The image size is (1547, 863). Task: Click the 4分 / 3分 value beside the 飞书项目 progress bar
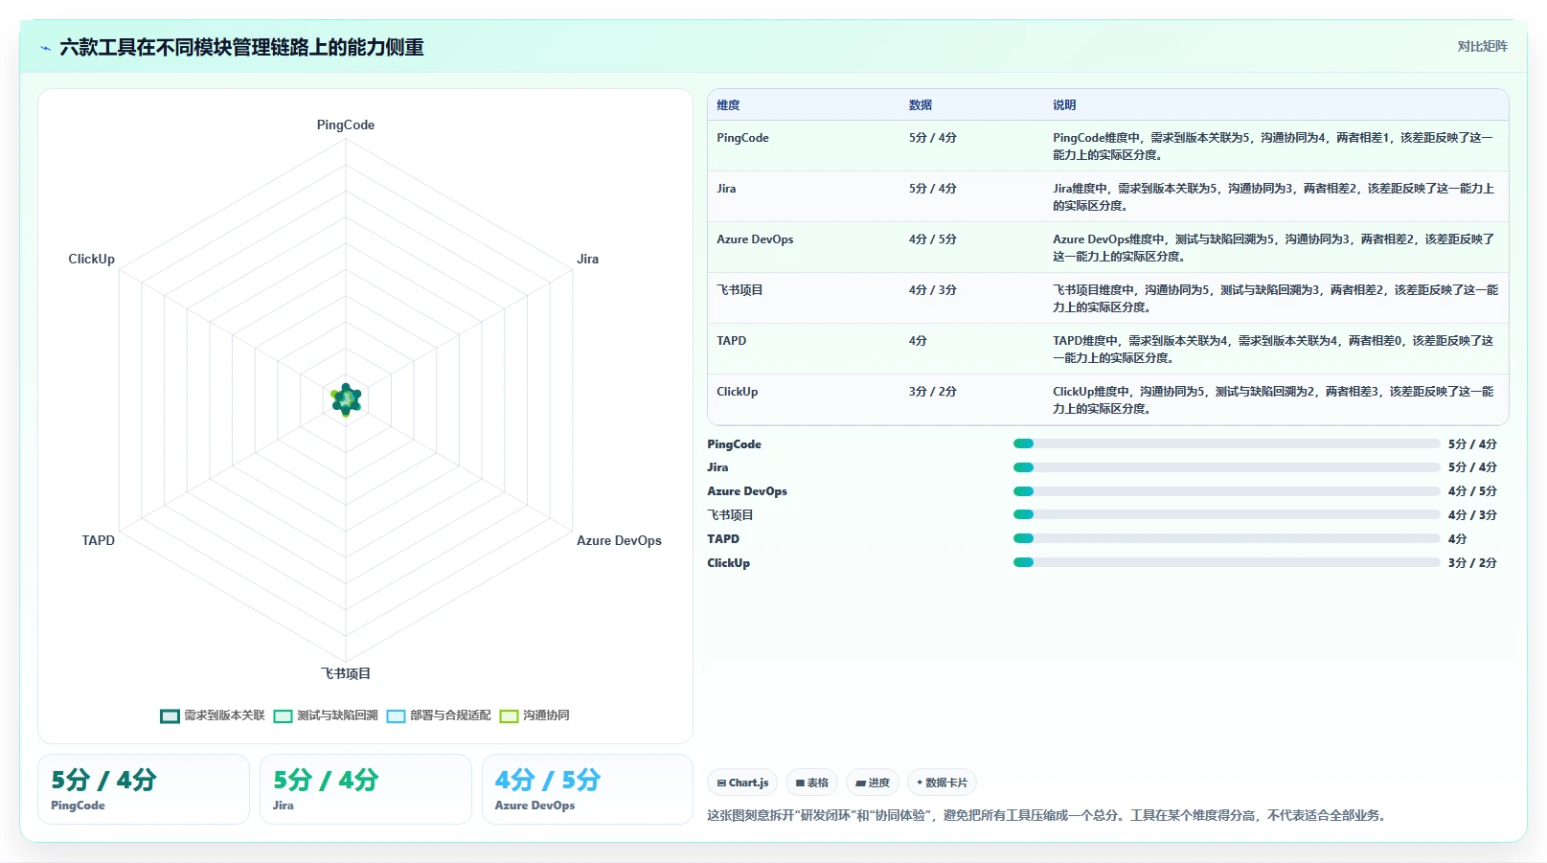coord(1472,515)
